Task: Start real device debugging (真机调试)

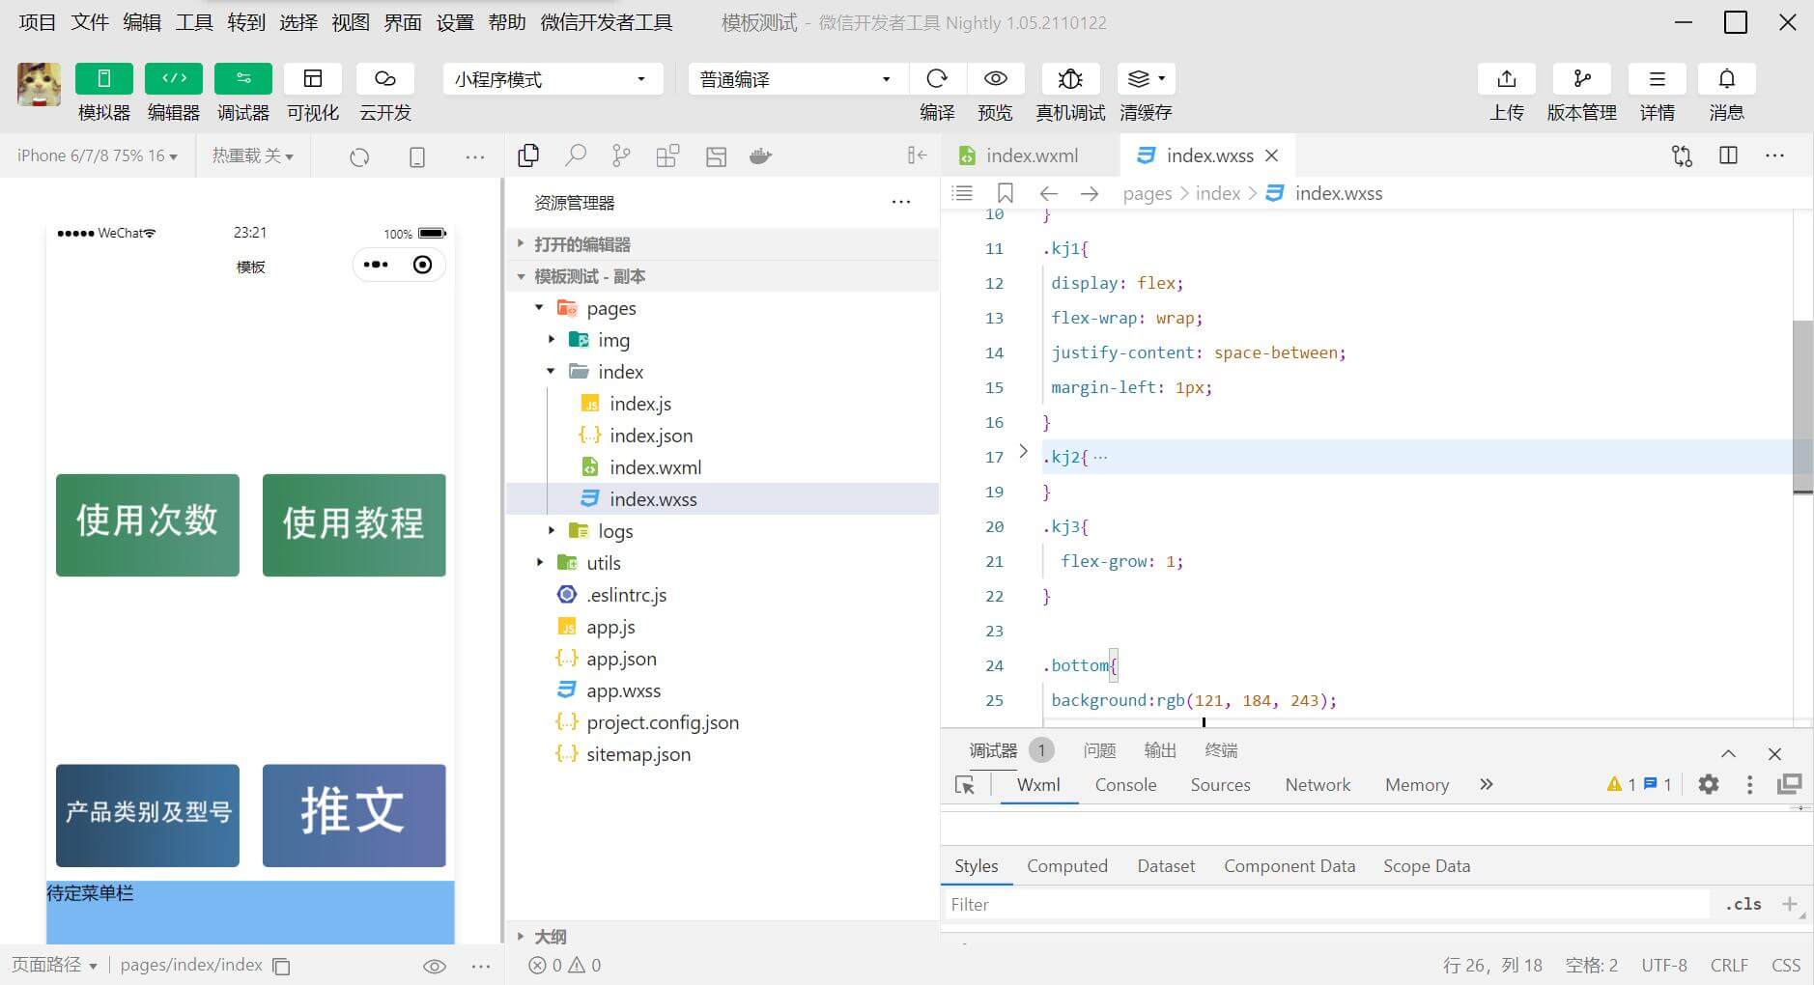Action: [x=1070, y=79]
